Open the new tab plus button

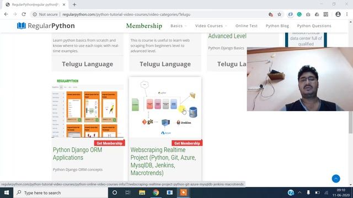point(74,4)
